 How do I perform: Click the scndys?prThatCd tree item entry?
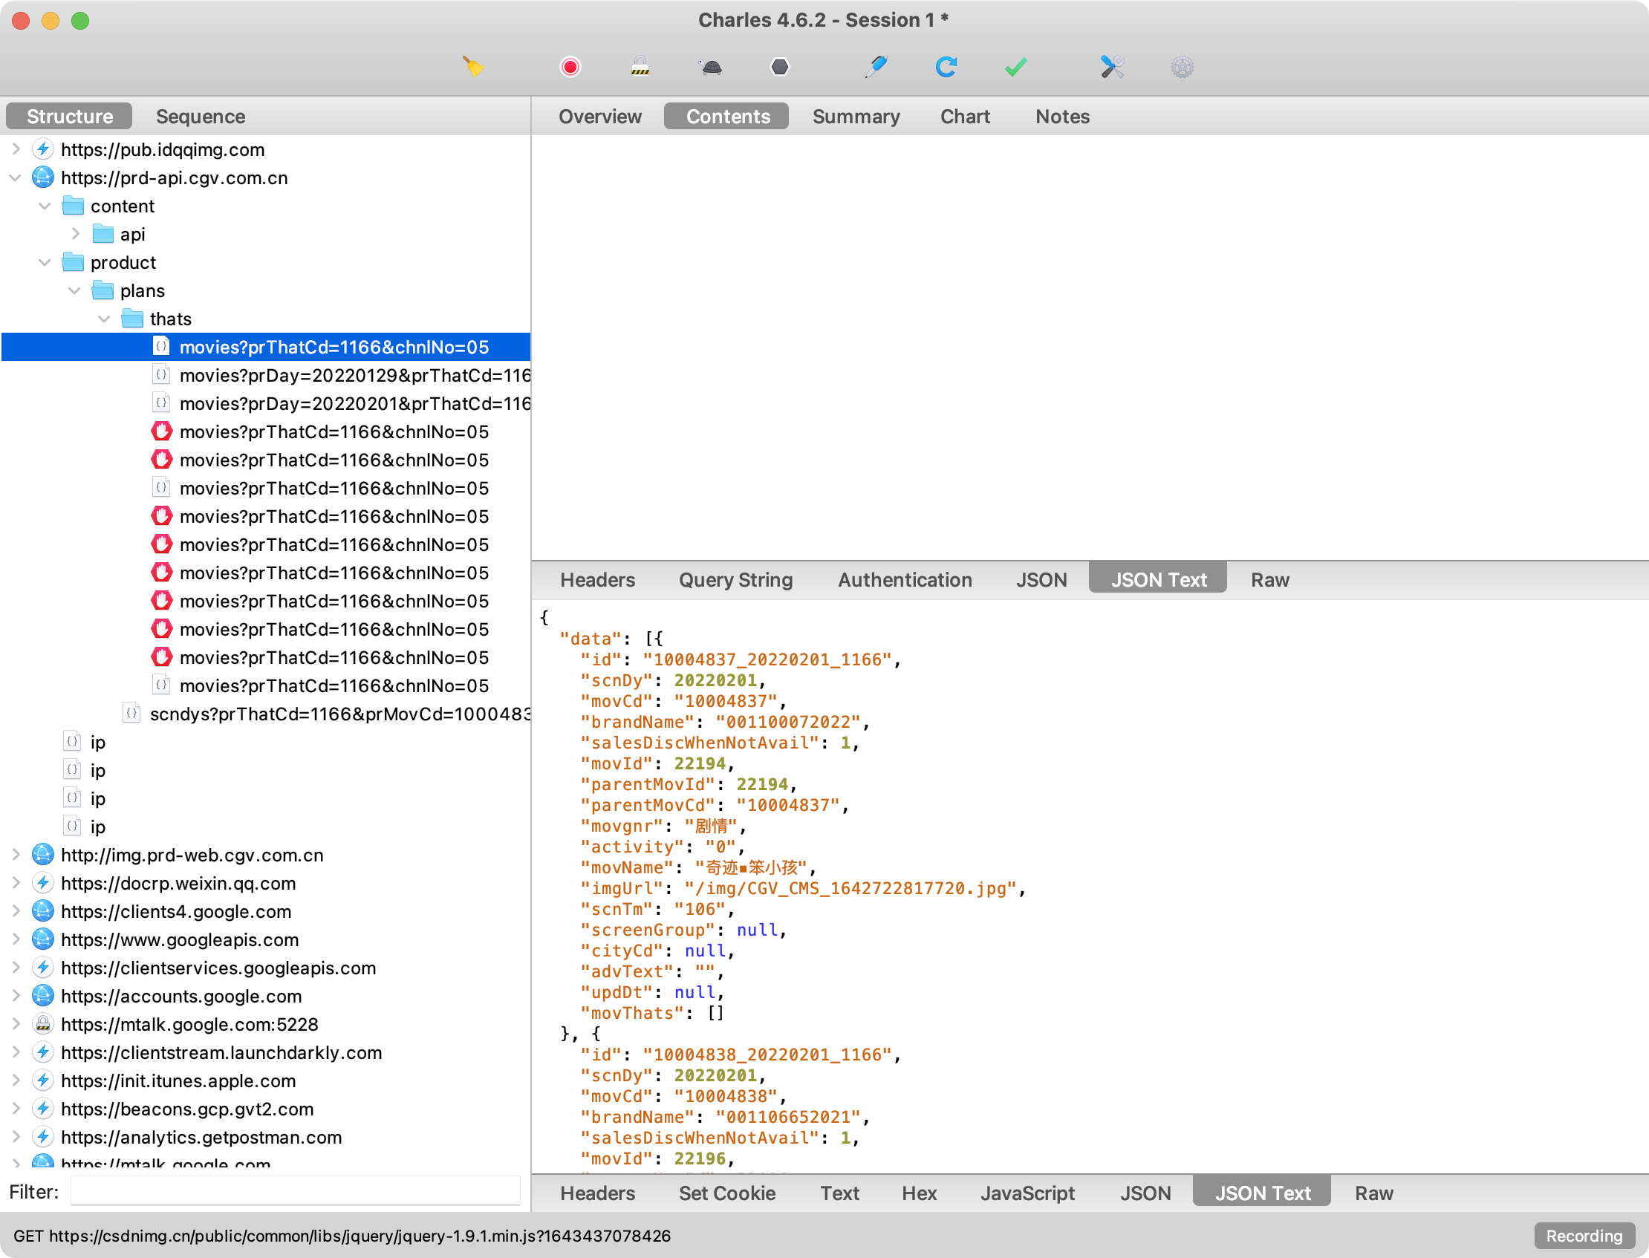(334, 712)
